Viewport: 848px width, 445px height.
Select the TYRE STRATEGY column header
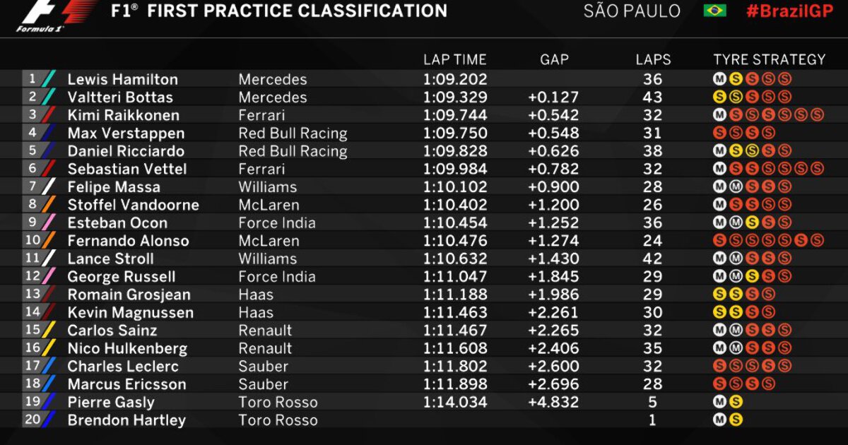pyautogui.click(x=769, y=60)
